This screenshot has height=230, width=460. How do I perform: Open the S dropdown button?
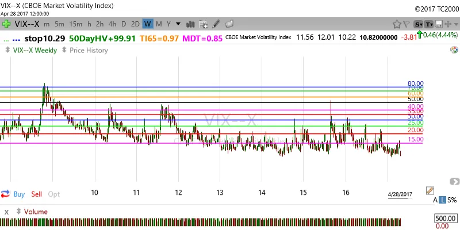[419, 24]
